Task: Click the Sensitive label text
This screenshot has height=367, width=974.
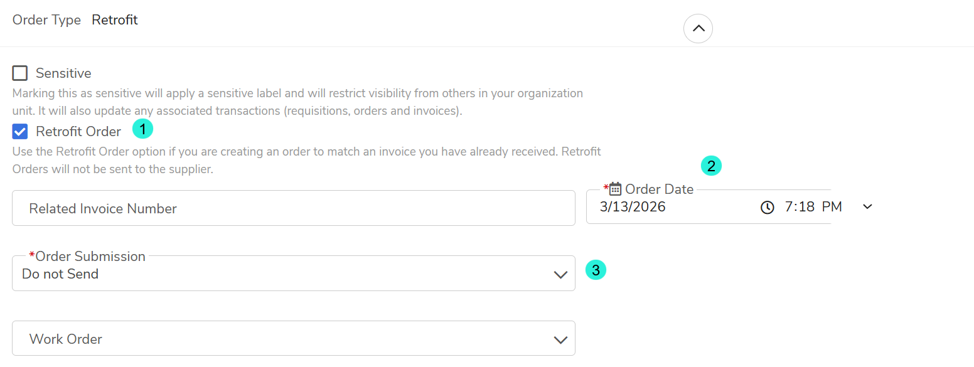Action: (63, 73)
